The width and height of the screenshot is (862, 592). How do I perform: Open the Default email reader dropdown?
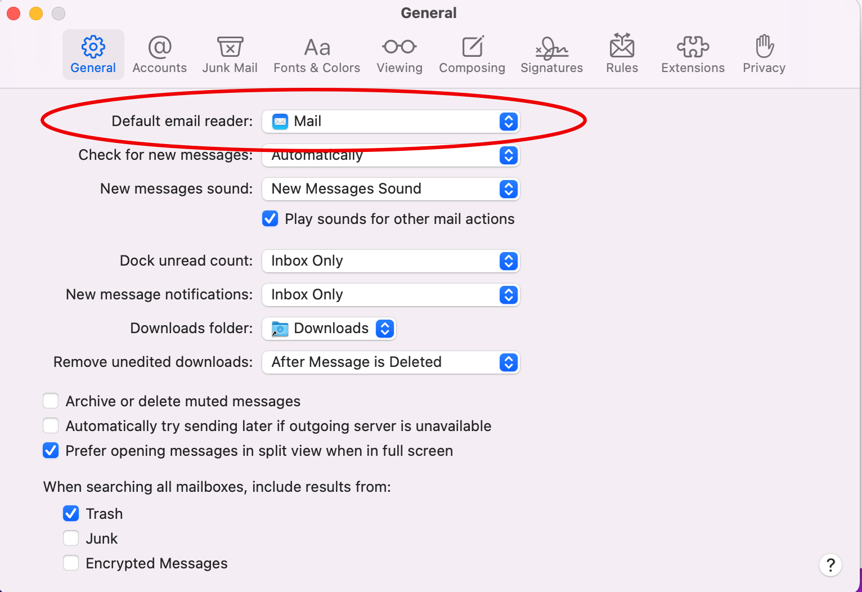(390, 122)
